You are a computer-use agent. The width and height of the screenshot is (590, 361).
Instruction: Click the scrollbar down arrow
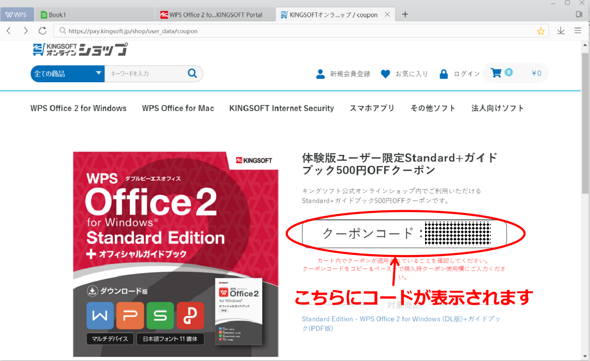585,356
